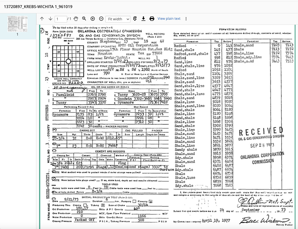Zoom out with the minus icon
Image resolution: width=298 pixels, height=229 pixels.
[101, 19]
